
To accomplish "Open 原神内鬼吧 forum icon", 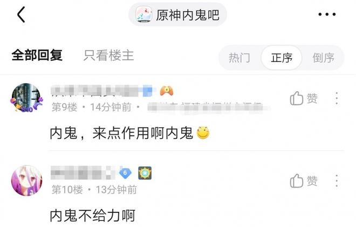I will coord(144,15).
